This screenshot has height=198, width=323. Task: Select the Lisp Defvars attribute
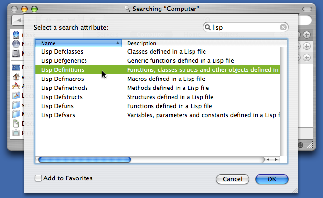(158, 115)
